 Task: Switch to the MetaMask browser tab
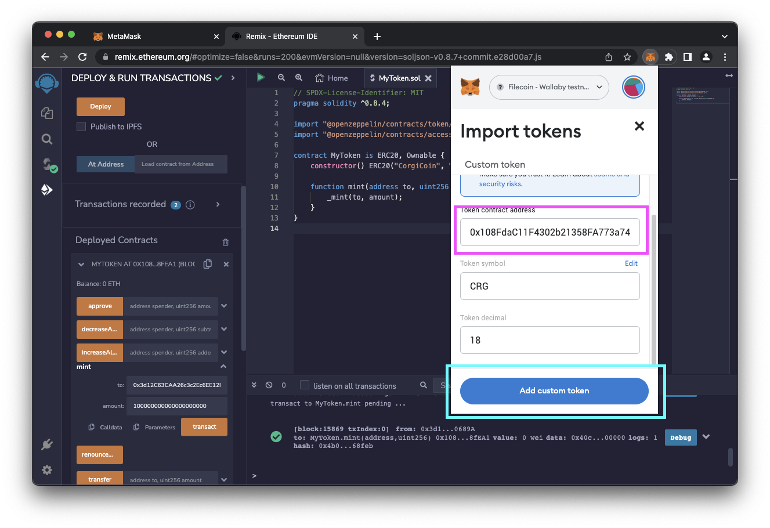[155, 36]
